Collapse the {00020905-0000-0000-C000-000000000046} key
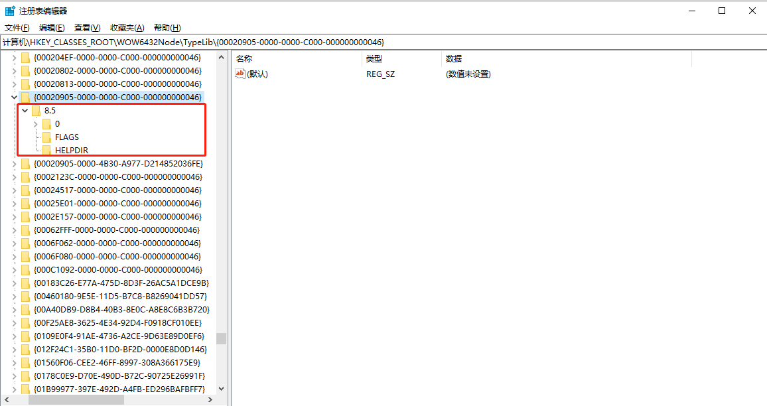The height and width of the screenshot is (406, 767). (x=15, y=98)
